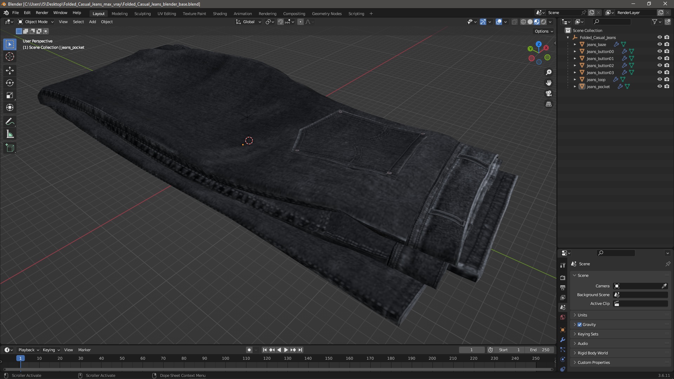Viewport: 674px width, 379px height.
Task: Open the Render properties tab
Action: (x=563, y=278)
